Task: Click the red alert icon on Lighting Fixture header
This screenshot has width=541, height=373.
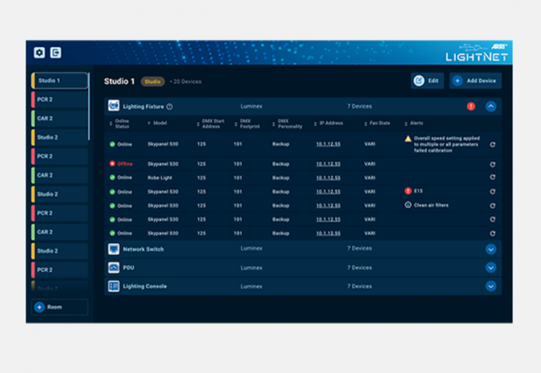Action: (x=471, y=107)
